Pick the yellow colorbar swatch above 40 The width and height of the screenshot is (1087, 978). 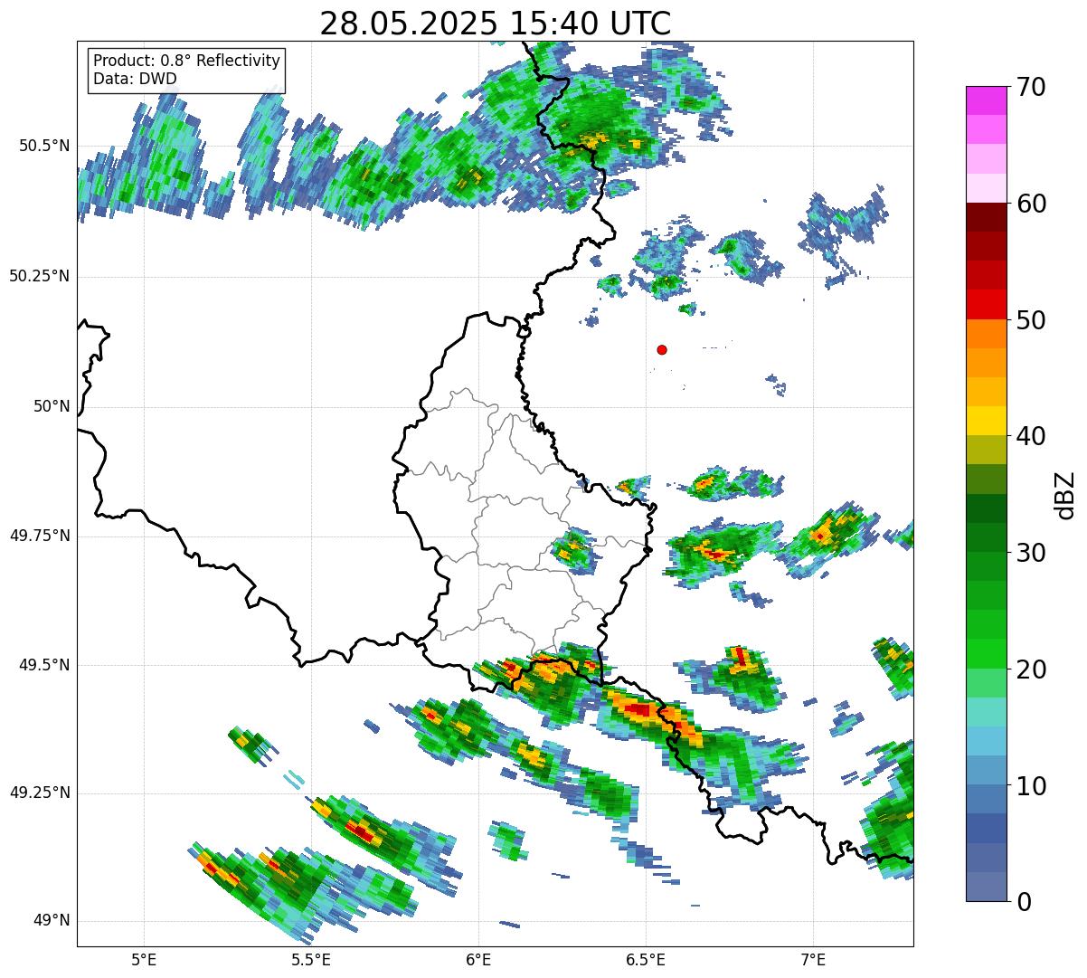coord(987,421)
